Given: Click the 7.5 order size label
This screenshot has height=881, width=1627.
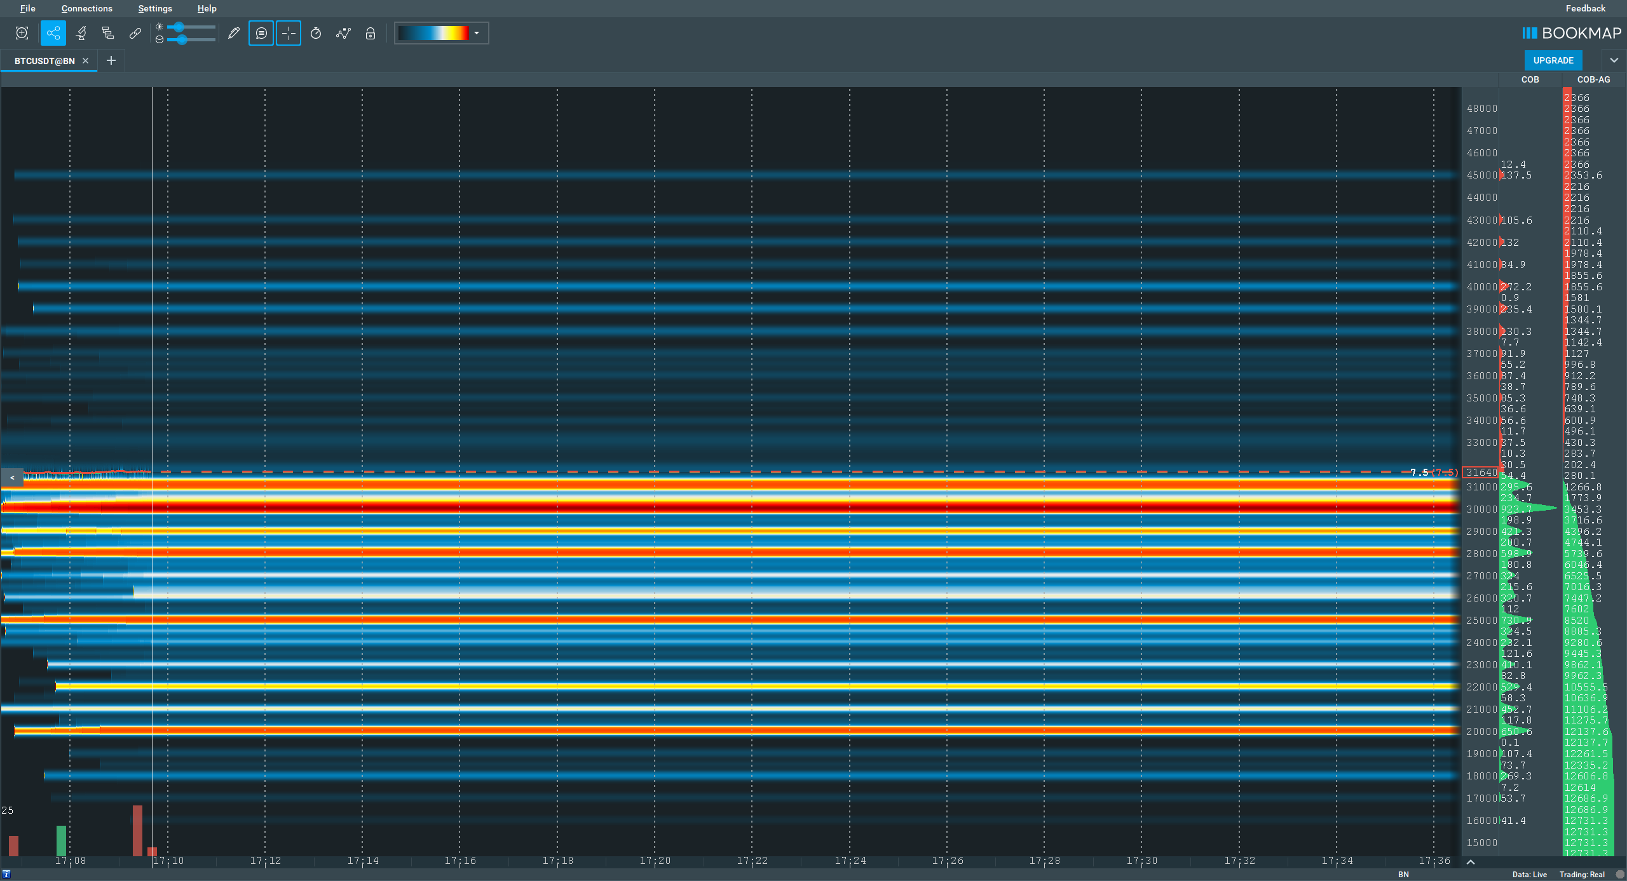Looking at the screenshot, I should [1419, 472].
